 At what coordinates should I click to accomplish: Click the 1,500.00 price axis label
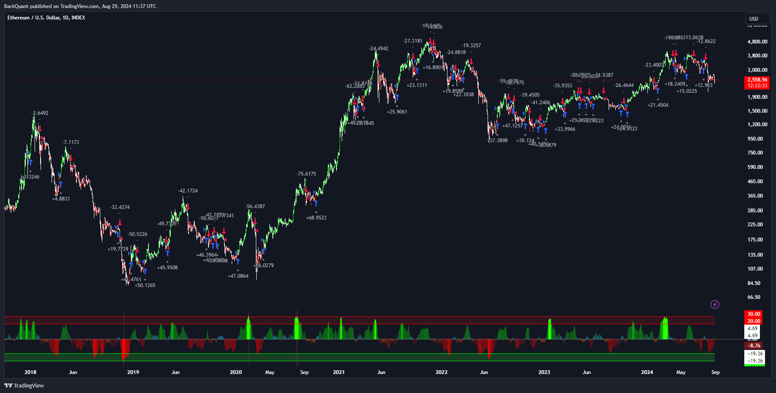tap(757, 111)
